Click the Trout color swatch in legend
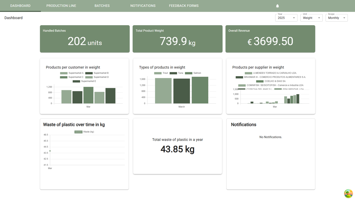The width and height of the screenshot is (355, 200). coord(158,73)
